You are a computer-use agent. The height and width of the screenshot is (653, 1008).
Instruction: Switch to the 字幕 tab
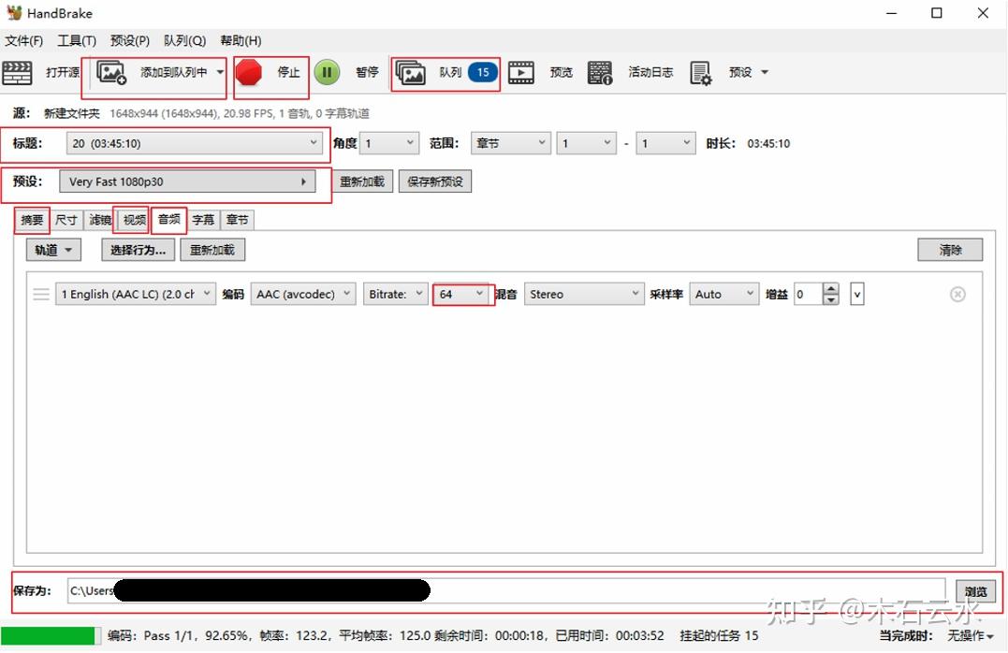pyautogui.click(x=202, y=220)
